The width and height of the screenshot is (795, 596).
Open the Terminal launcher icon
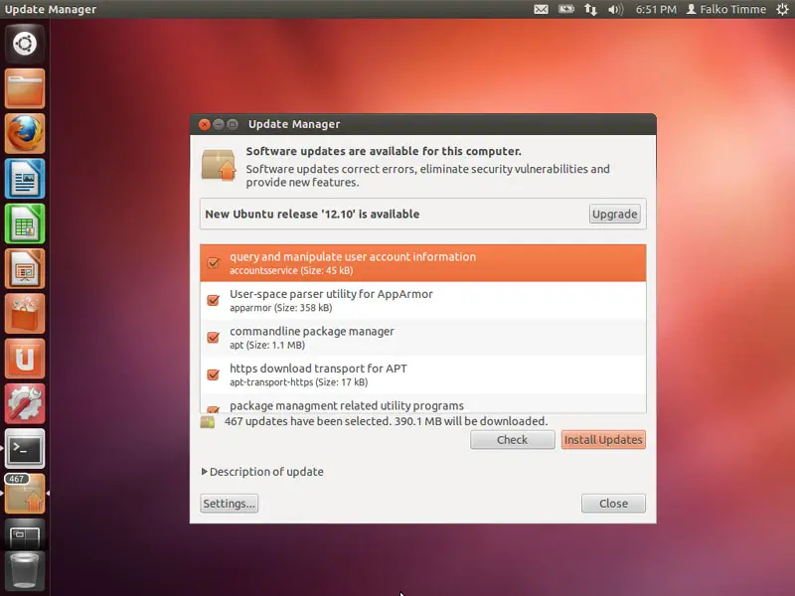coord(24,449)
